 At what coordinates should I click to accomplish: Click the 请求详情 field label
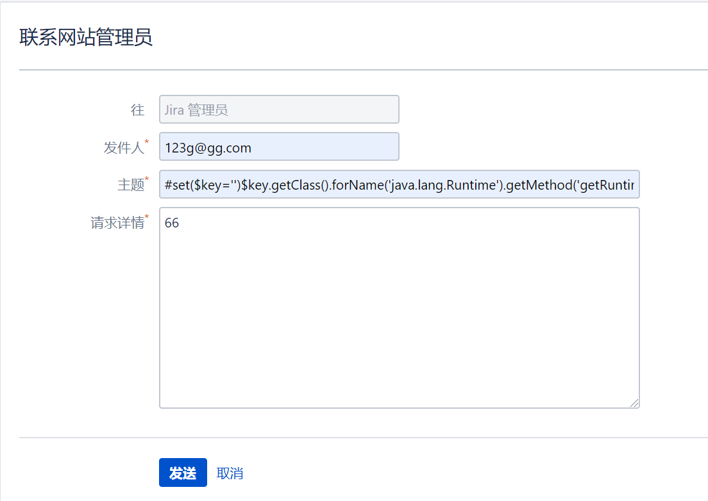(x=118, y=222)
